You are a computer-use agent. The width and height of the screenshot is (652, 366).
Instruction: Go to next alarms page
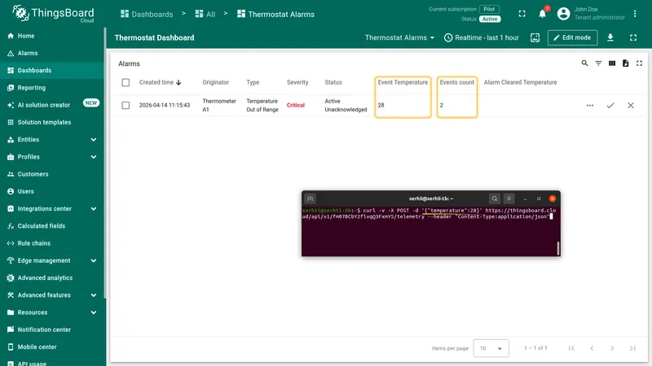click(x=612, y=348)
